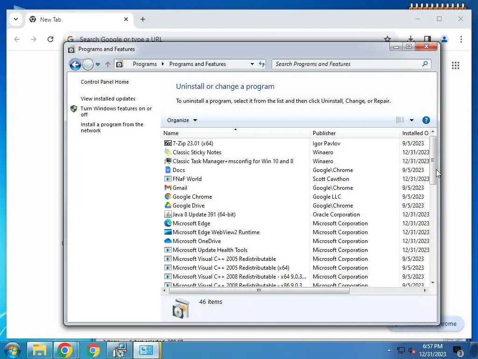Screen dimensions: 478x359
Task: Open Install a program from the network
Action: tap(112, 127)
